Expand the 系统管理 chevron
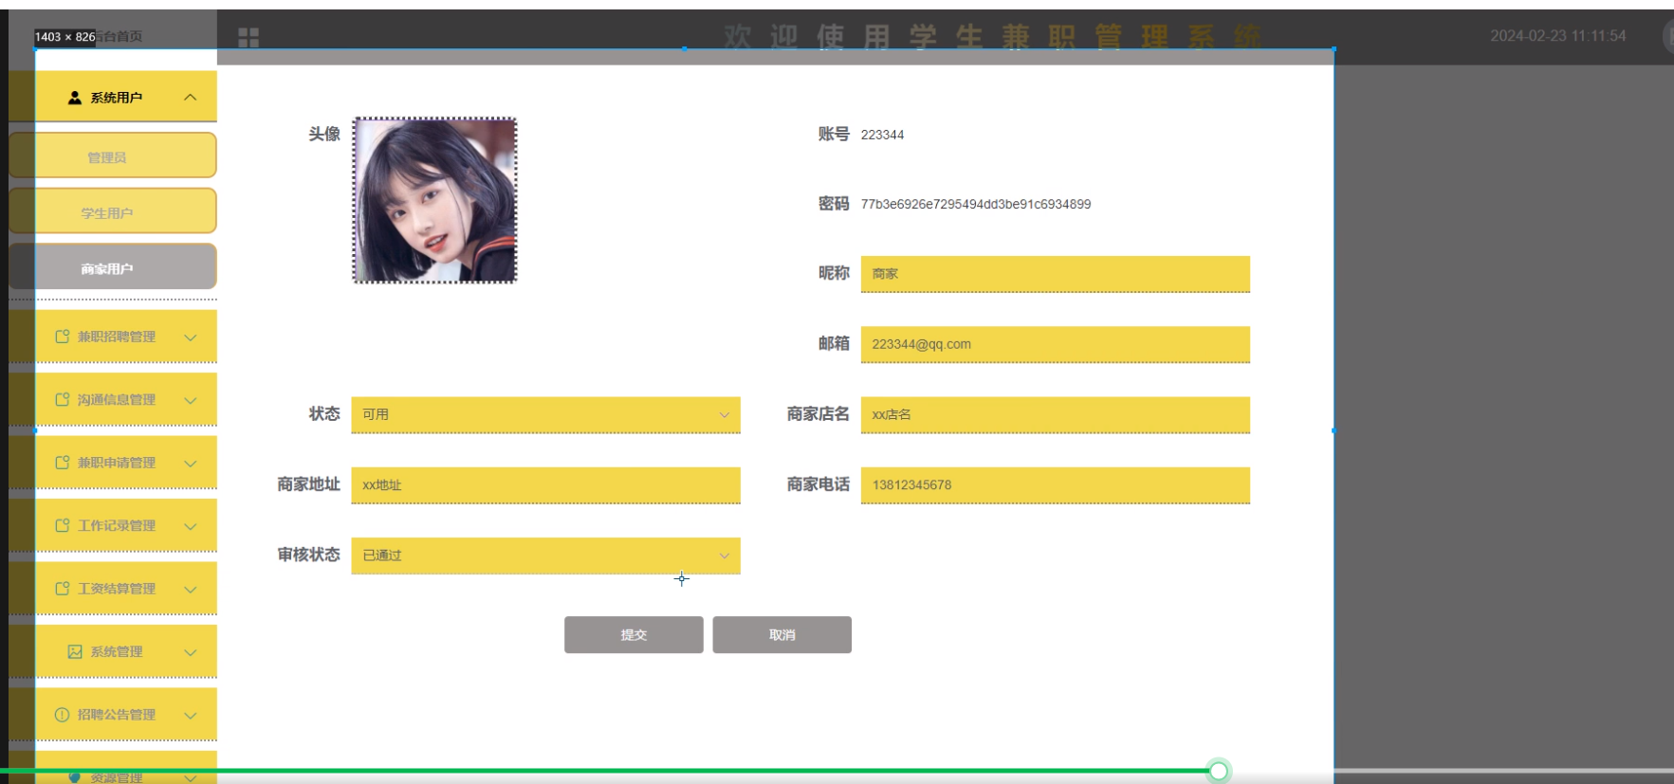The height and width of the screenshot is (784, 1674). [191, 652]
